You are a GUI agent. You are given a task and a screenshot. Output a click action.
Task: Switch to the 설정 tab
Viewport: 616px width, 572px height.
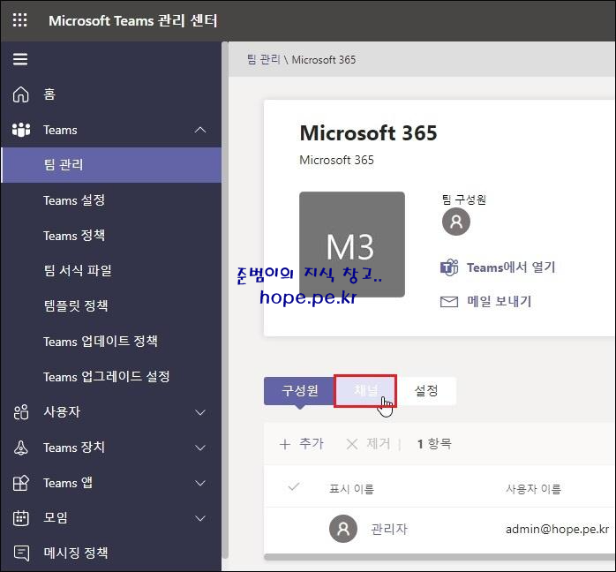(x=426, y=391)
